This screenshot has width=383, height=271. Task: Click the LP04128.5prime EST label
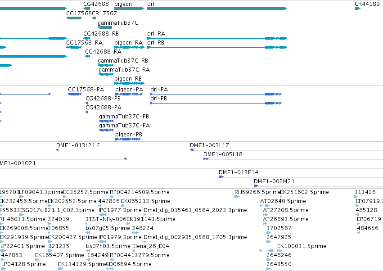tap(23, 264)
